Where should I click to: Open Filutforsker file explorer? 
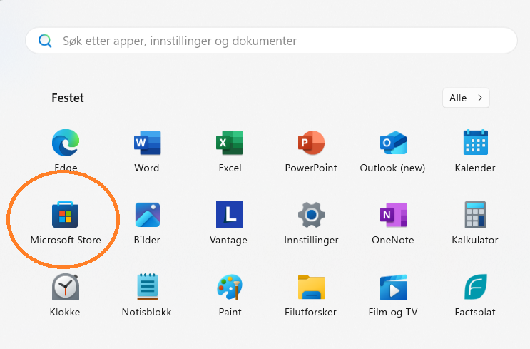pos(311,287)
